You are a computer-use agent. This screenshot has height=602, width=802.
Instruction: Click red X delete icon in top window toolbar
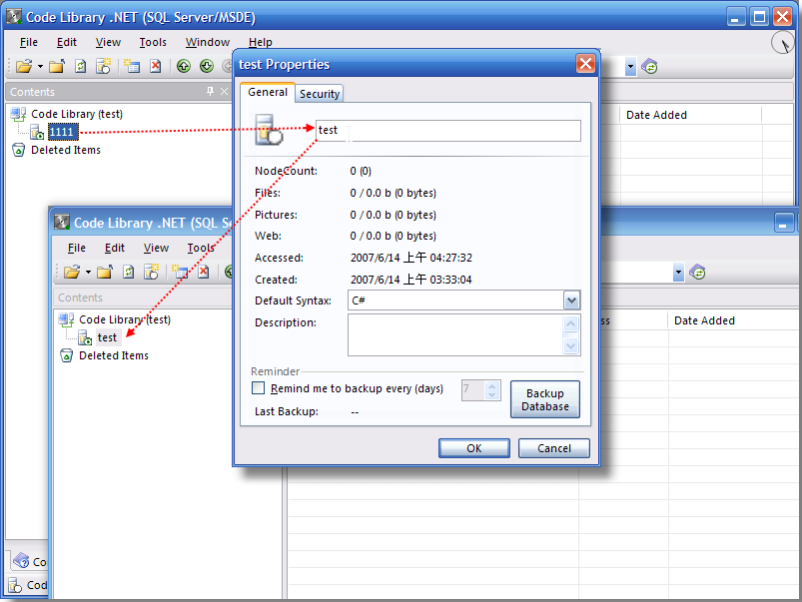point(156,66)
